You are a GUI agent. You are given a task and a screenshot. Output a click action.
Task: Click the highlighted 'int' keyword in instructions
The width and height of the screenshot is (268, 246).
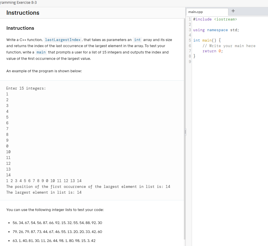pyautogui.click(x=137, y=40)
